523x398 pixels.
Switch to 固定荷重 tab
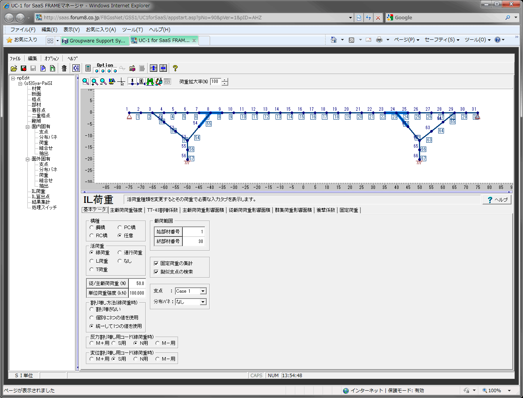[349, 210]
